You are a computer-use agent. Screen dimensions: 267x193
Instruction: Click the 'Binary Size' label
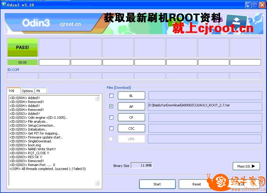121,166
